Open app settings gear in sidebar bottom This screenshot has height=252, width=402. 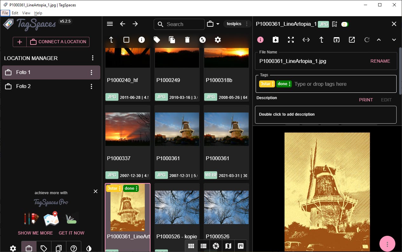click(13, 249)
